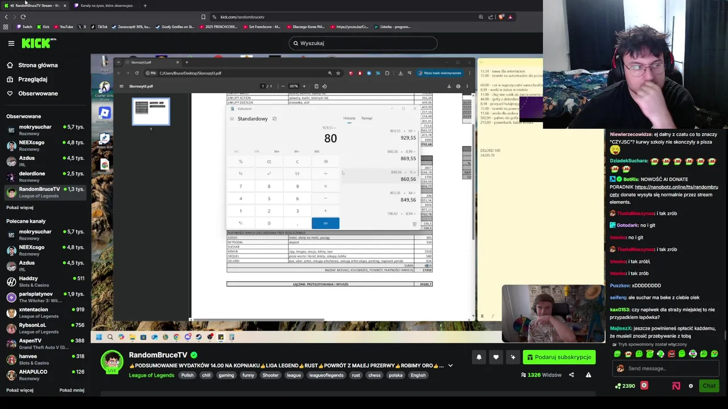Click Brave shields icon

501,17
